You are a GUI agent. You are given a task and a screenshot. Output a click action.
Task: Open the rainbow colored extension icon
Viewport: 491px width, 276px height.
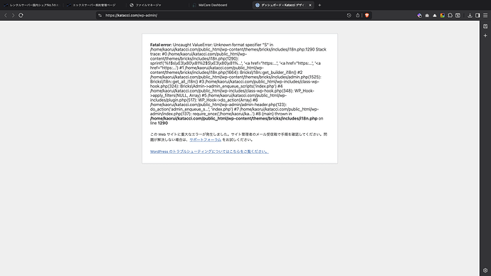(x=443, y=16)
